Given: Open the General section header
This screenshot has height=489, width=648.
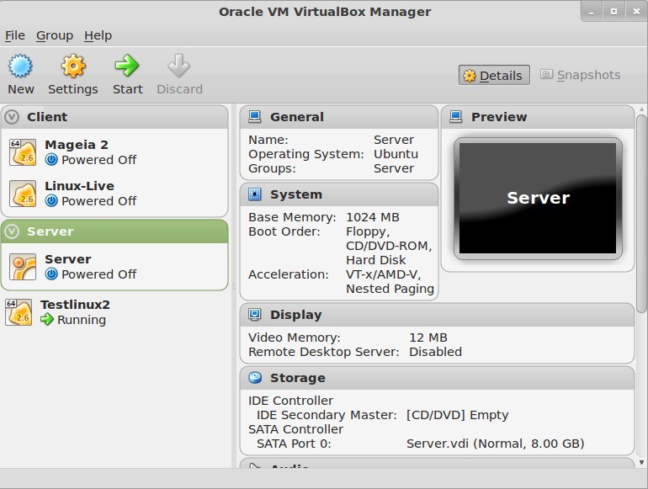Looking at the screenshot, I should [339, 117].
